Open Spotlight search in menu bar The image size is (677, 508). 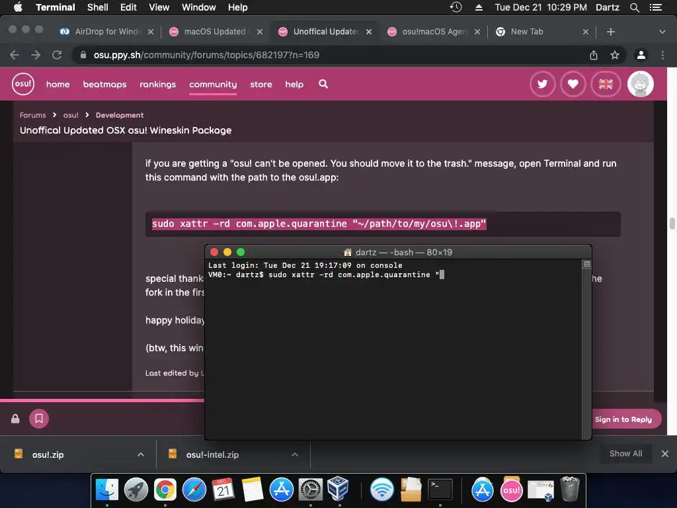tap(634, 7)
